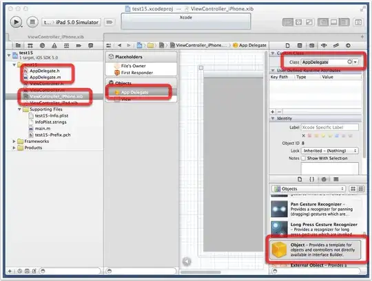372x281 pixels.
Task: Show the Attributes inspector
Action: point(324,45)
